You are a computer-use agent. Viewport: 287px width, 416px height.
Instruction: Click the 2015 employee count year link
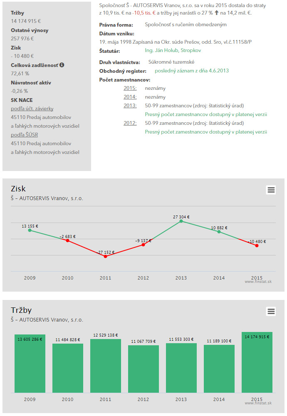click(130, 88)
